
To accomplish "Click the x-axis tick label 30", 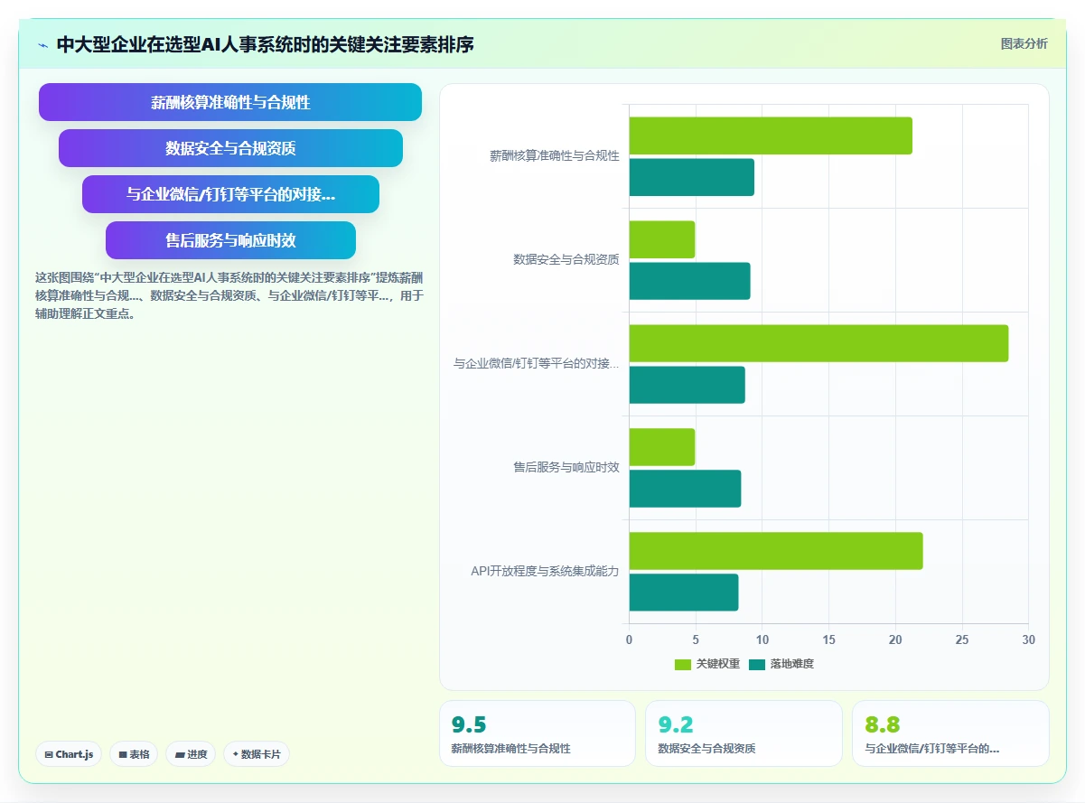I will (1028, 640).
